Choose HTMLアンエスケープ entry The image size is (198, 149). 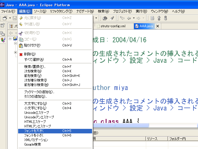point(55,126)
